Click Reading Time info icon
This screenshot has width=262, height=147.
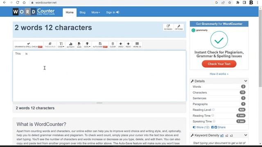point(213,115)
